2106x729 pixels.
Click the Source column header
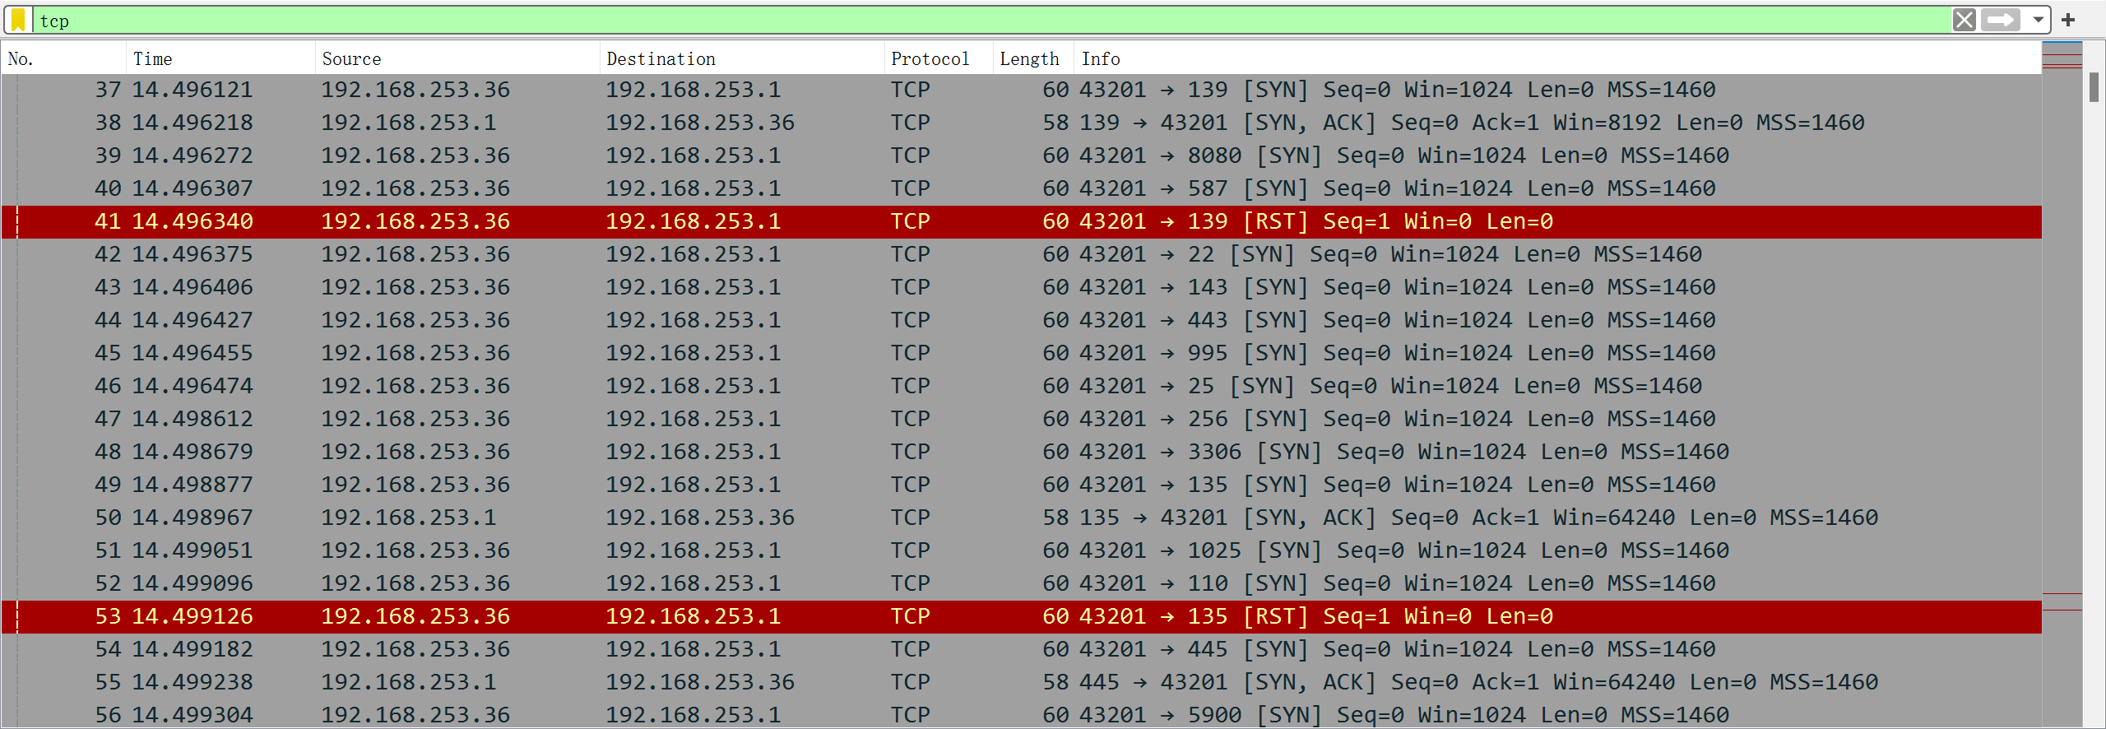tap(457, 58)
